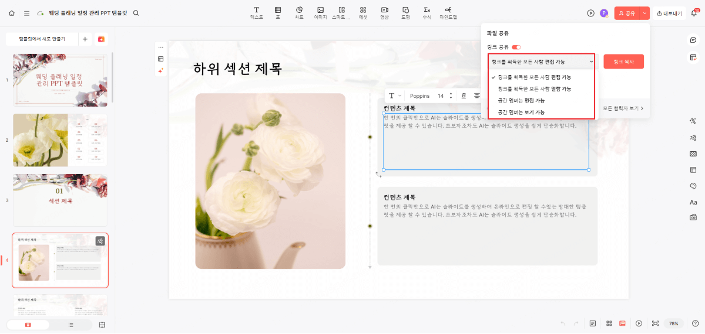Insert a formula (수식)
Image resolution: width=705 pixels, height=334 pixels.
(427, 13)
